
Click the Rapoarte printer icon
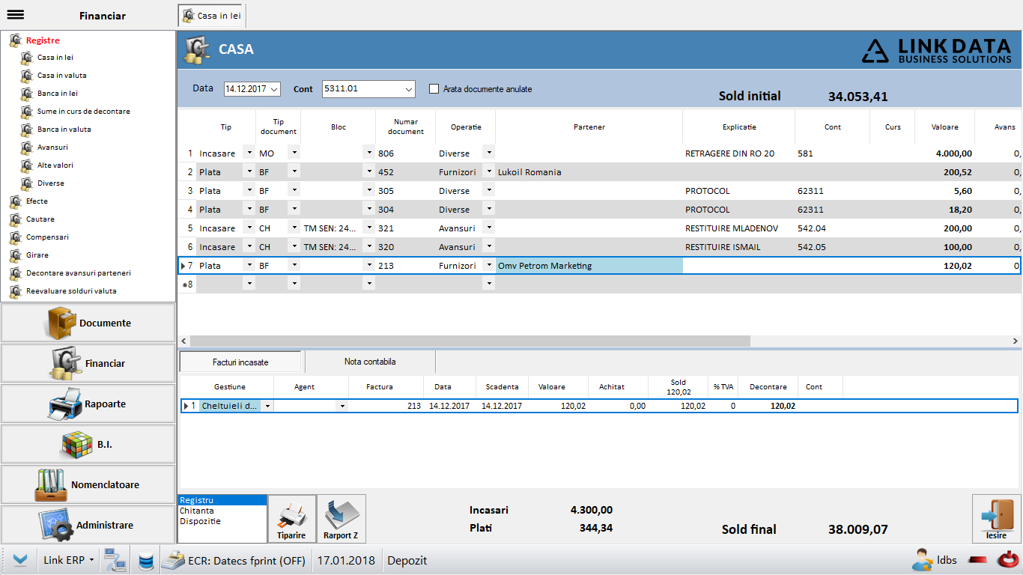(65, 404)
